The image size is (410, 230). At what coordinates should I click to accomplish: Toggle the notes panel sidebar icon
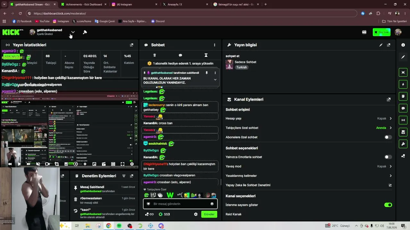pyautogui.click(x=403, y=96)
